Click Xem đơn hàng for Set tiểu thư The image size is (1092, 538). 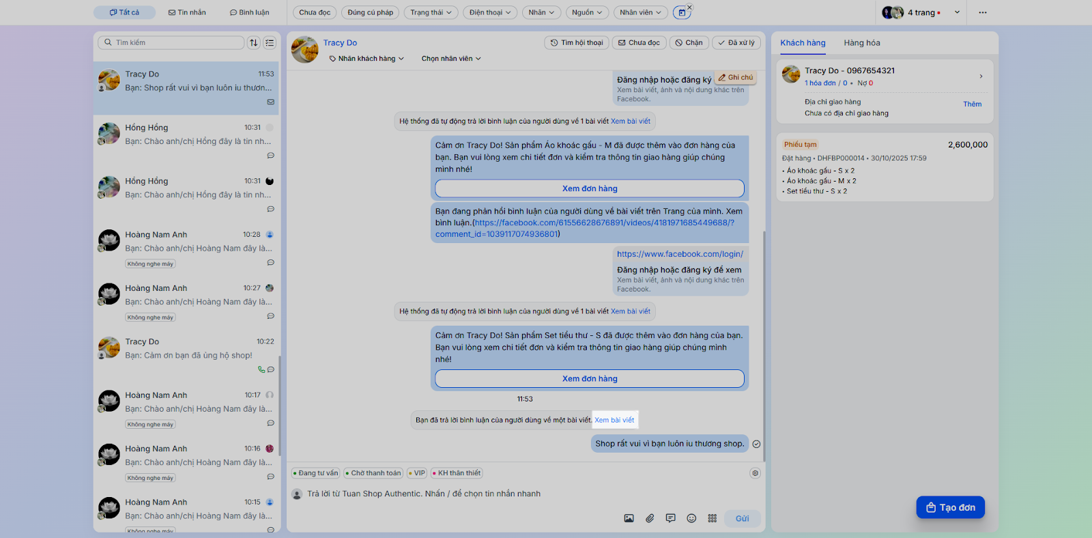click(590, 379)
